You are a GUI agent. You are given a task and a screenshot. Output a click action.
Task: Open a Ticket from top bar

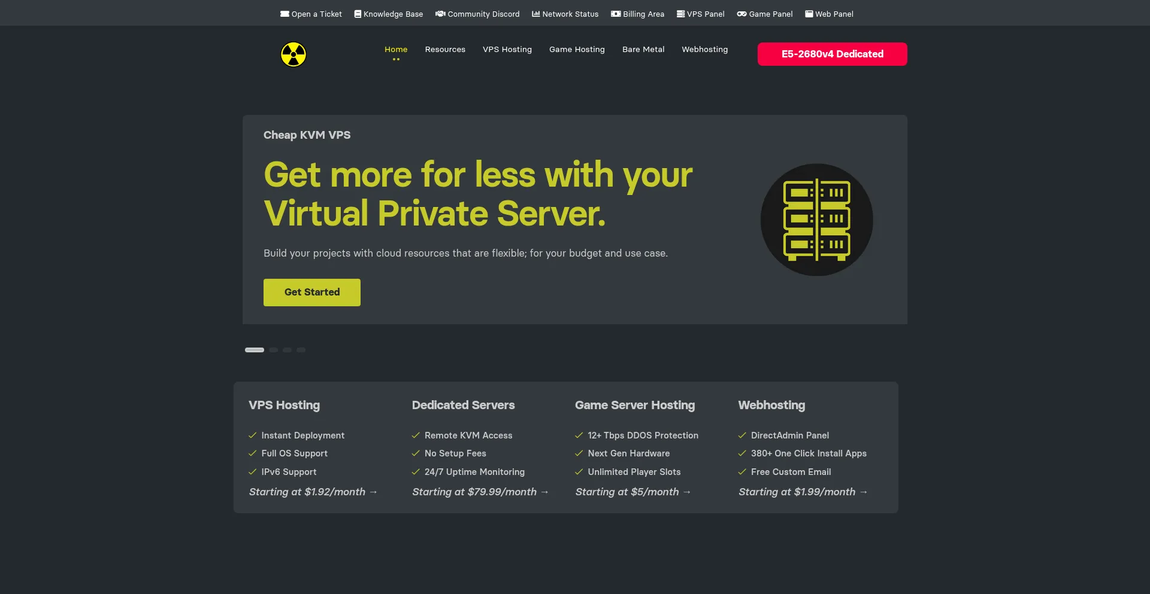pos(311,14)
